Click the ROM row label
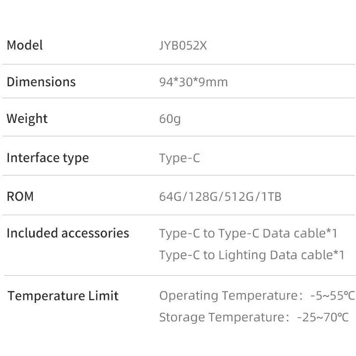The height and width of the screenshot is (356, 356). coord(20,196)
